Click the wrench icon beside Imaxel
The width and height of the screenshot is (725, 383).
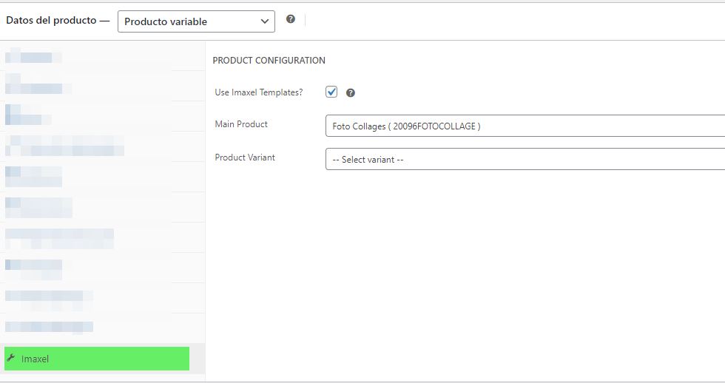[10, 359]
